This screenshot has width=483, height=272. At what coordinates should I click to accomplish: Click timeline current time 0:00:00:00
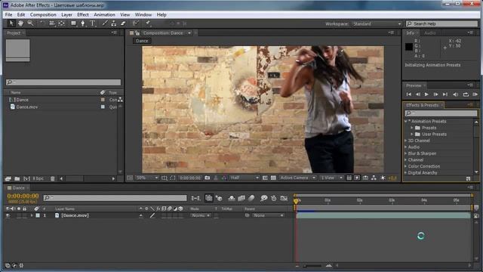tap(23, 196)
